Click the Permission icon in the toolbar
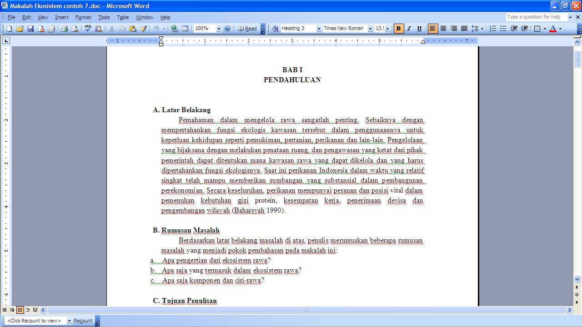The height and width of the screenshot is (327, 582). click(x=41, y=29)
